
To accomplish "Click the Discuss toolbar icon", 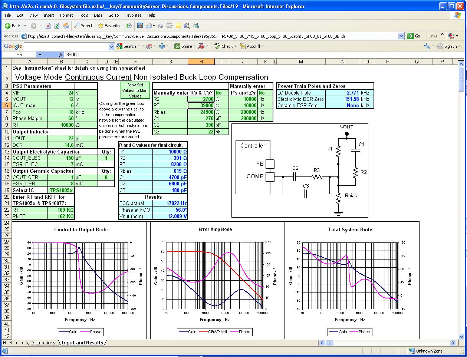I will pos(170,26).
